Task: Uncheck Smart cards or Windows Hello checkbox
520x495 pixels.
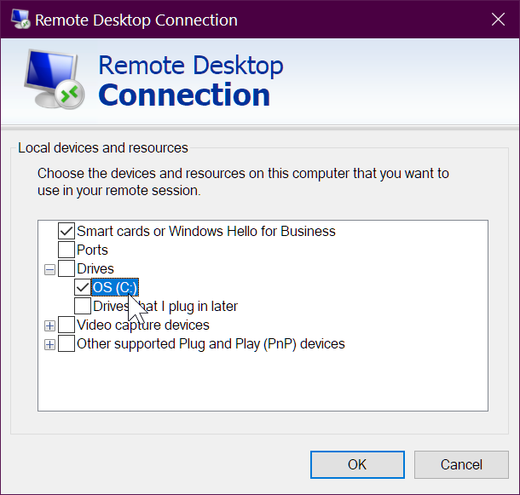Action: click(66, 231)
